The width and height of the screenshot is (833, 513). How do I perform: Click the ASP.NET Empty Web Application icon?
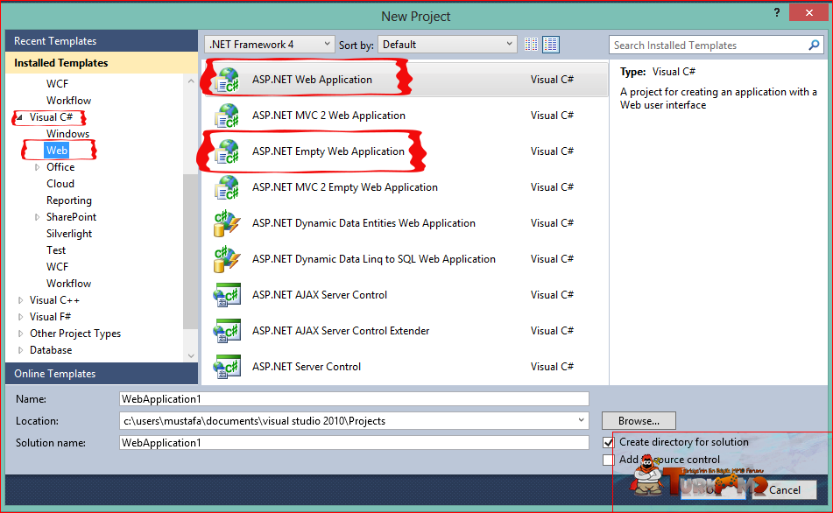(228, 151)
